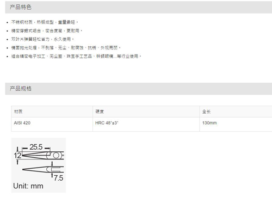Screen dimensions: 272x197
Task: Click the bullet line about 适合精密电子加工
Action: tap(76, 57)
